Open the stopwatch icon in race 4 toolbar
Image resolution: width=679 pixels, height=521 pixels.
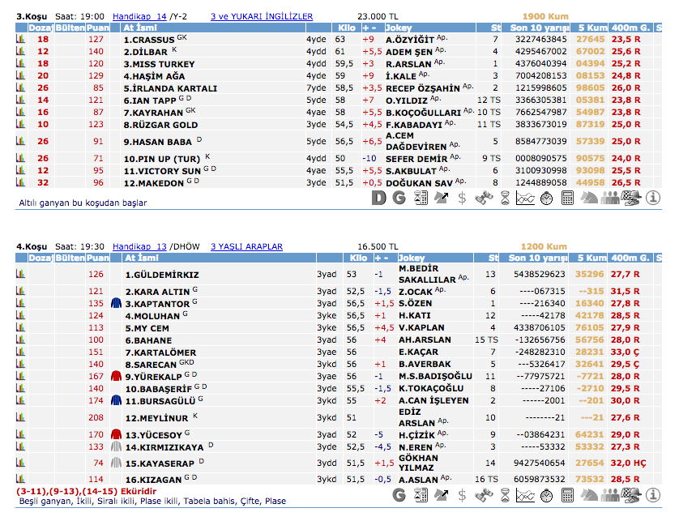pos(548,495)
